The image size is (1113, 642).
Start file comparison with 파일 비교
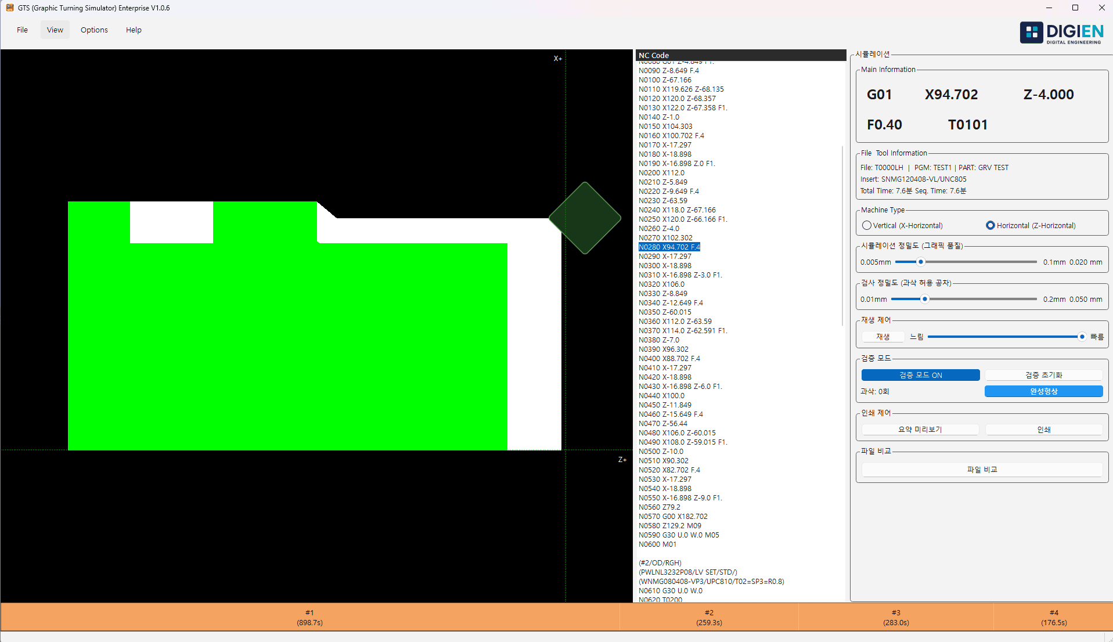pyautogui.click(x=981, y=469)
